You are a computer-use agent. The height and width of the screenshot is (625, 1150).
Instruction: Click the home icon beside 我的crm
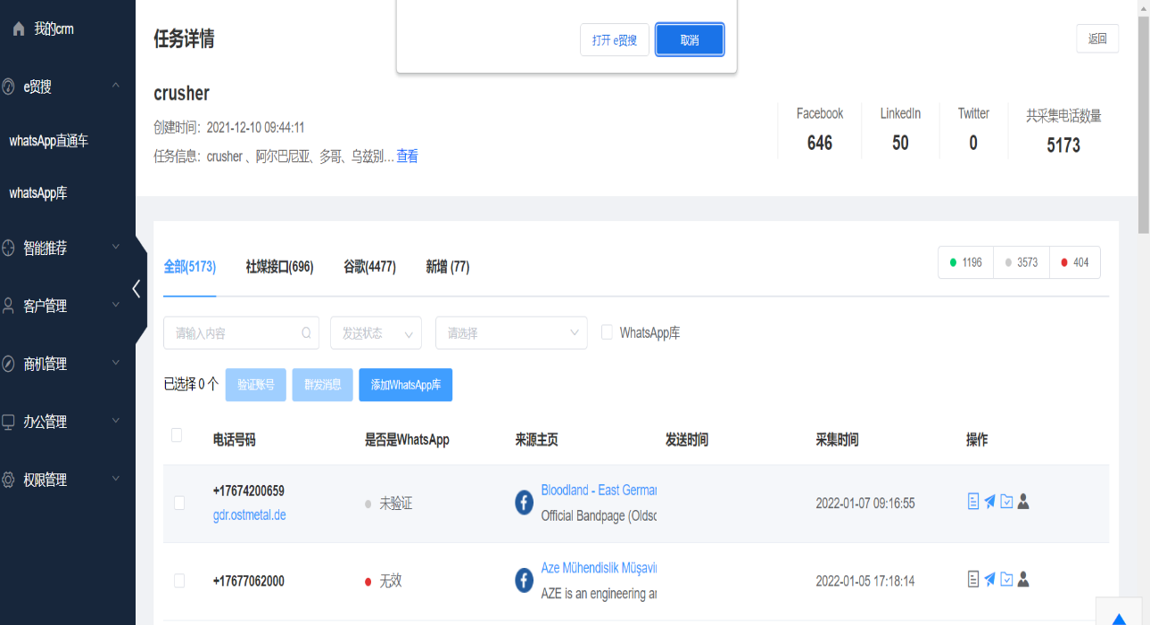[x=19, y=29]
